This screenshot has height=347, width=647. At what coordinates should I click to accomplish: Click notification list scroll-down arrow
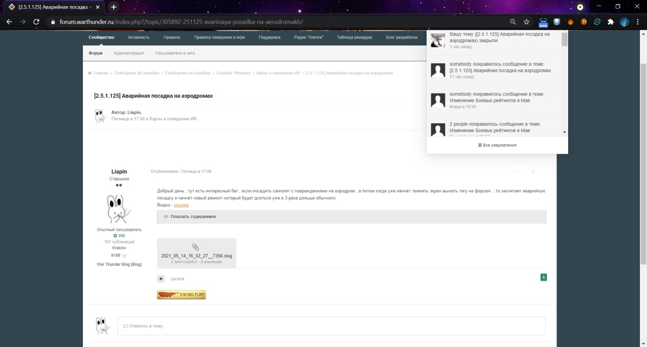pyautogui.click(x=565, y=132)
